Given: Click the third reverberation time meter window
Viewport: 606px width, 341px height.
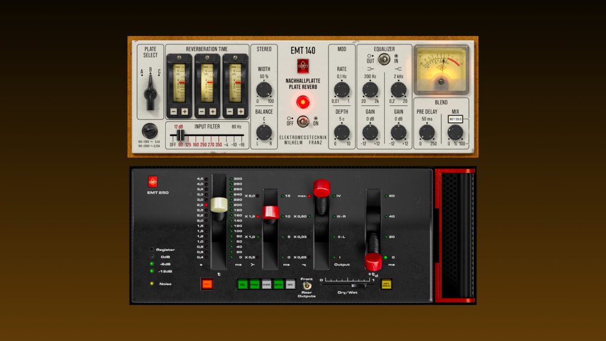Looking at the screenshot, I should (236, 83).
